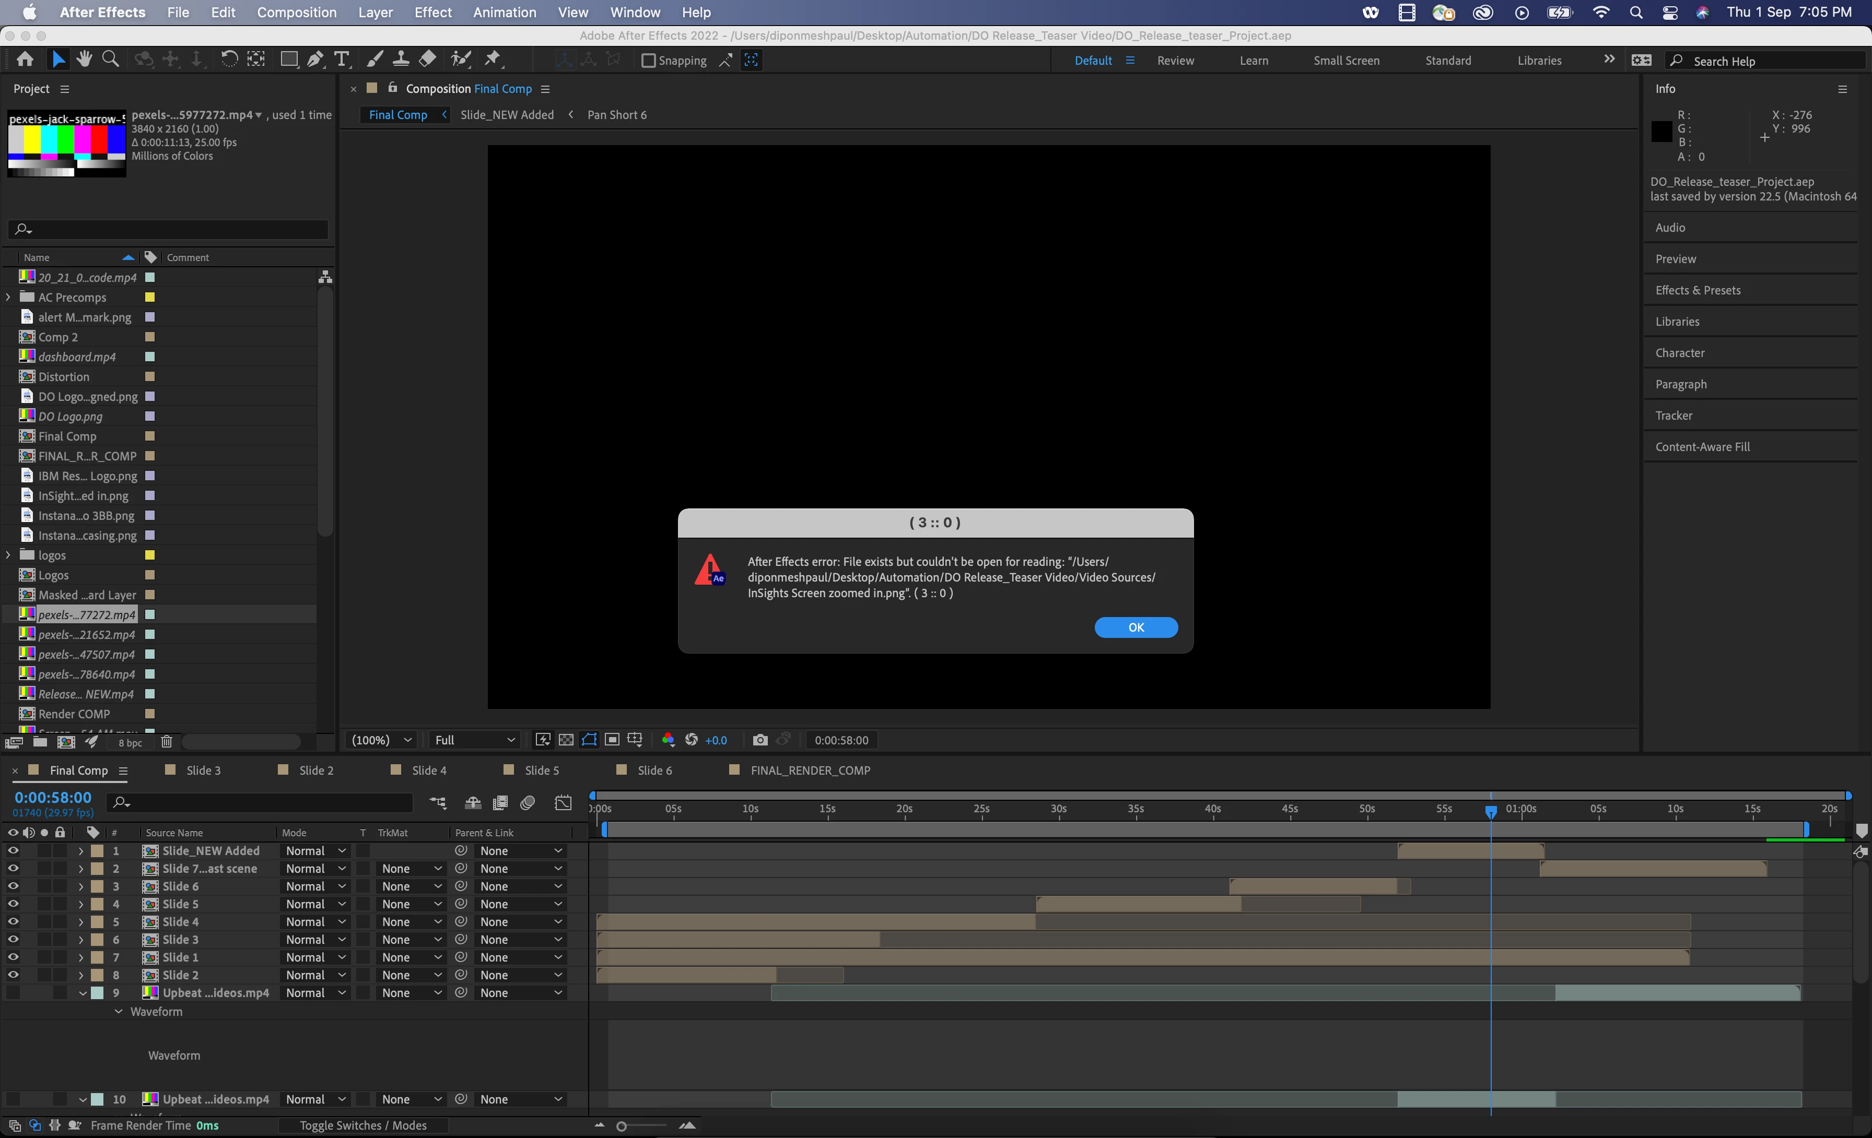This screenshot has width=1872, height=1138.
Task: Hide the Slide 6 layer
Action: 13,886
